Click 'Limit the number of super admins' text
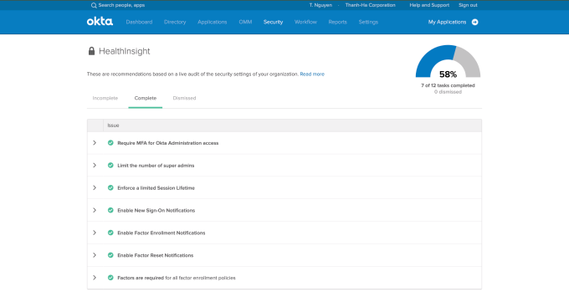 [156, 166]
